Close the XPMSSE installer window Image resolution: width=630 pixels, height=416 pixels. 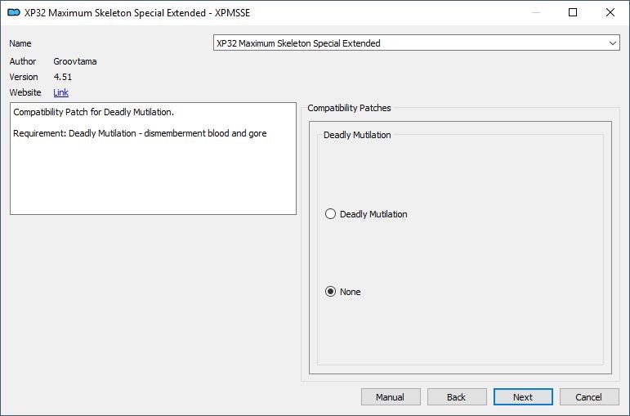(610, 12)
